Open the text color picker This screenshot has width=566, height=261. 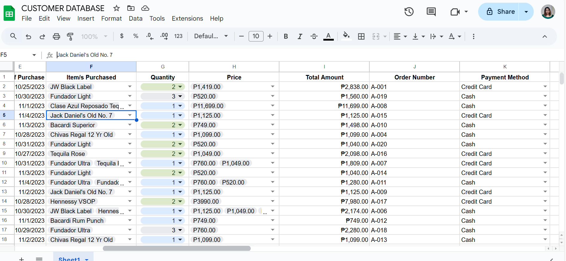328,36
